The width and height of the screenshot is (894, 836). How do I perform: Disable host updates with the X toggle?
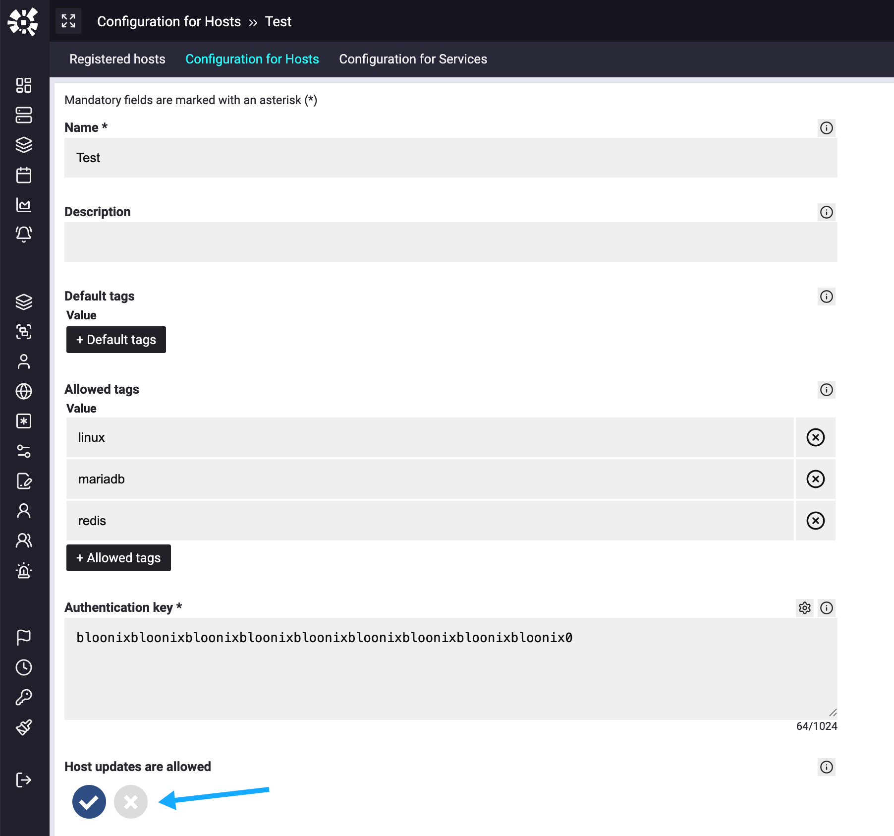[131, 802]
